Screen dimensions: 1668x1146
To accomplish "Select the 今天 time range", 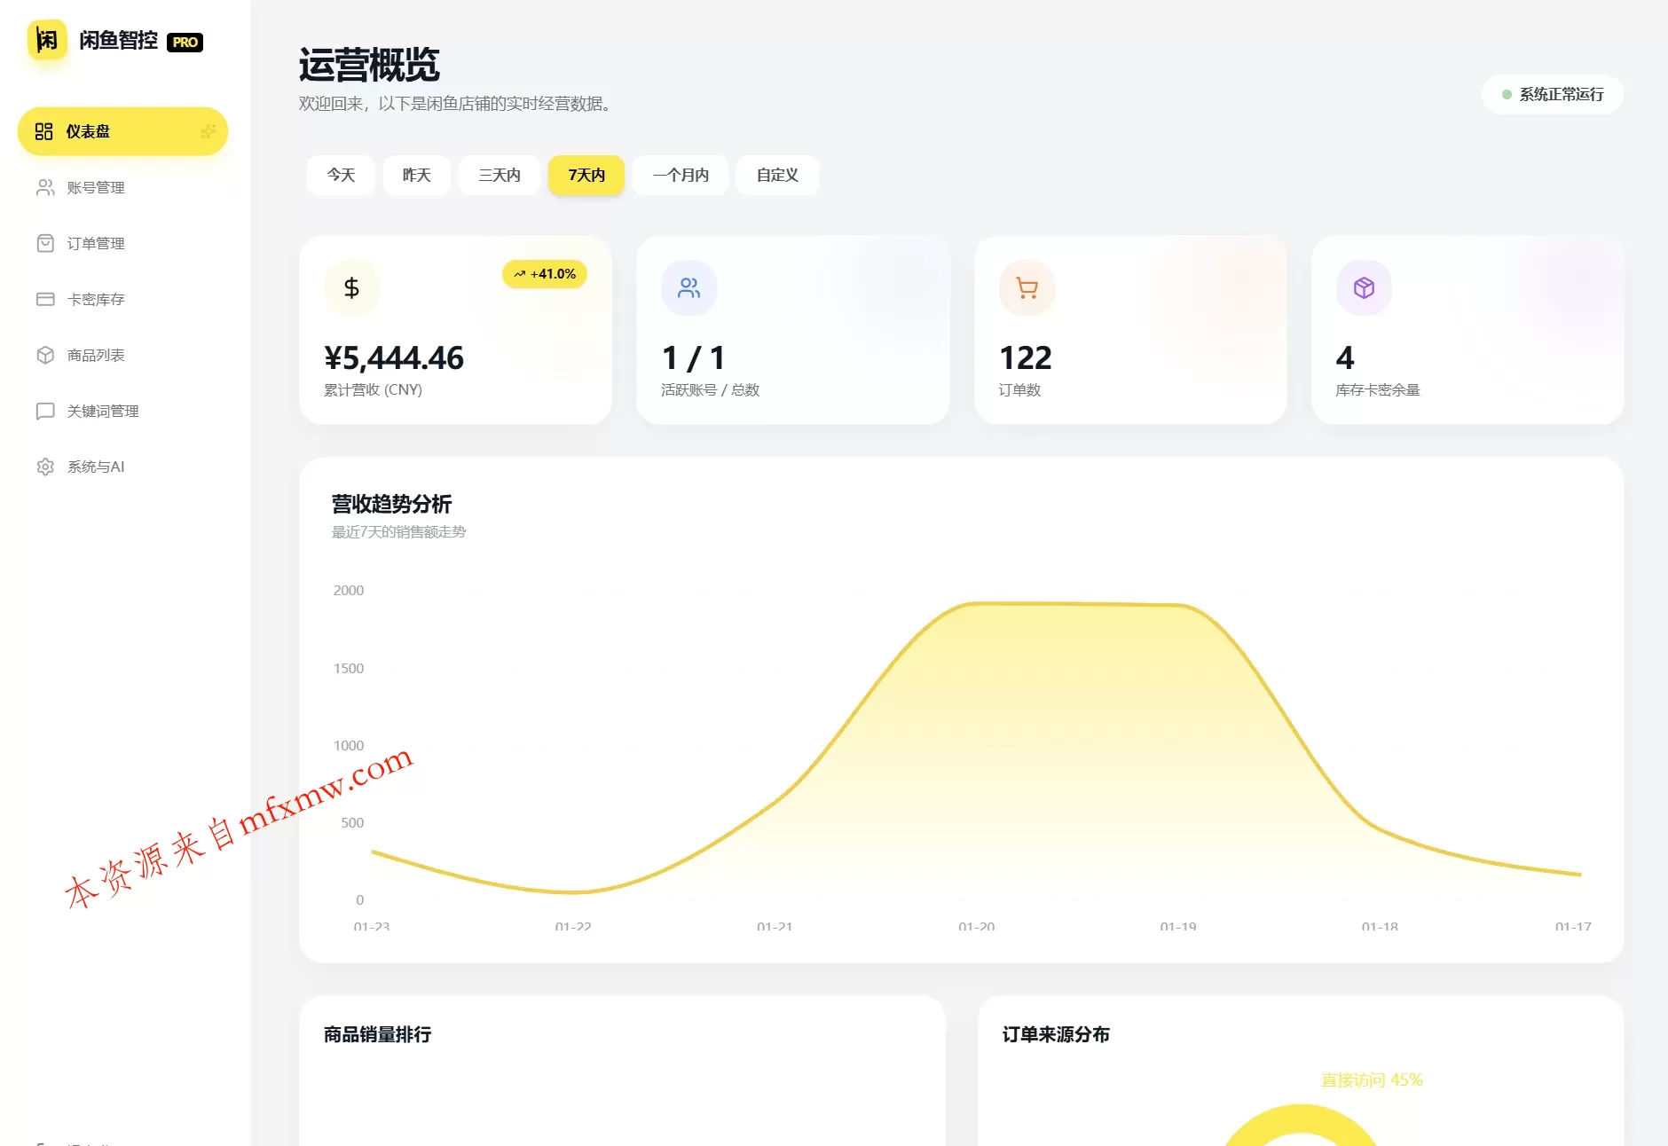I will pyautogui.click(x=341, y=175).
